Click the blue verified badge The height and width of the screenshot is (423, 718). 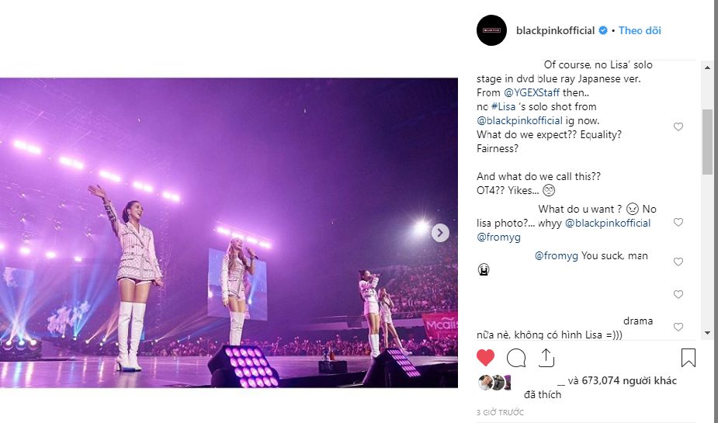coord(603,30)
